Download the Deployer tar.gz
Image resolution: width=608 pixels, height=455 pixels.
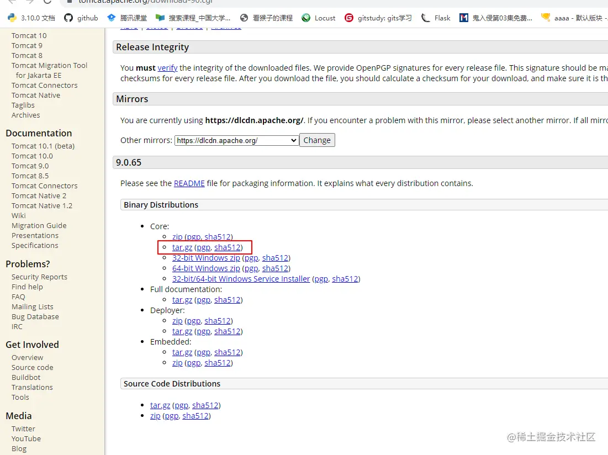[182, 331]
